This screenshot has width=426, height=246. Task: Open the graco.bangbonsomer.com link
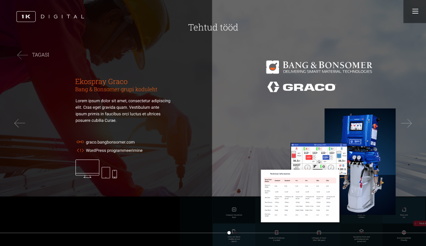coord(110,142)
